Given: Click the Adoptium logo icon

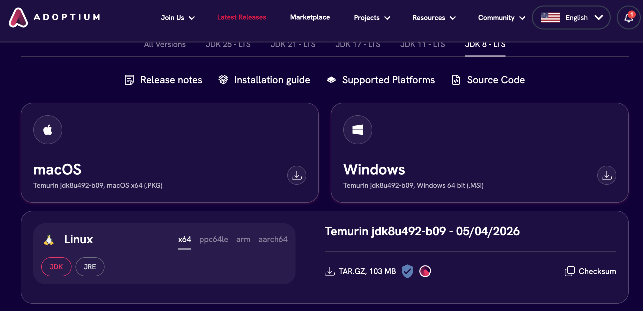Looking at the screenshot, I should pos(18,17).
